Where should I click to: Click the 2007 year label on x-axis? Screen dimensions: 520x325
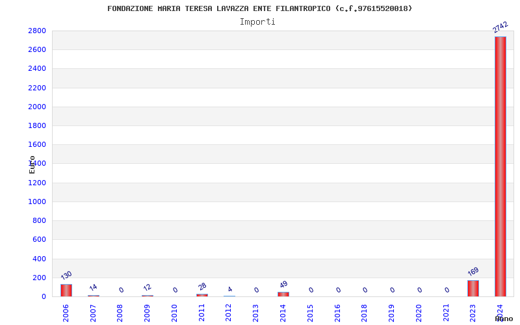(x=93, y=313)
